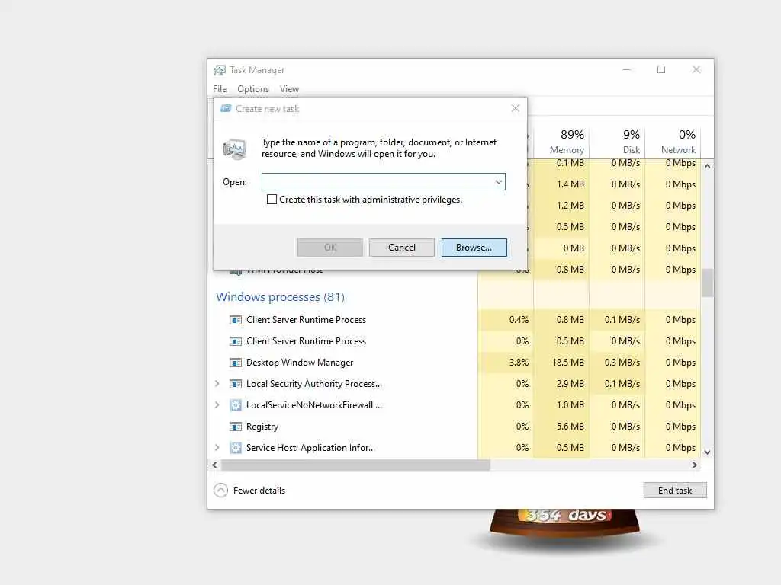Click the disabled OK button

click(x=329, y=248)
